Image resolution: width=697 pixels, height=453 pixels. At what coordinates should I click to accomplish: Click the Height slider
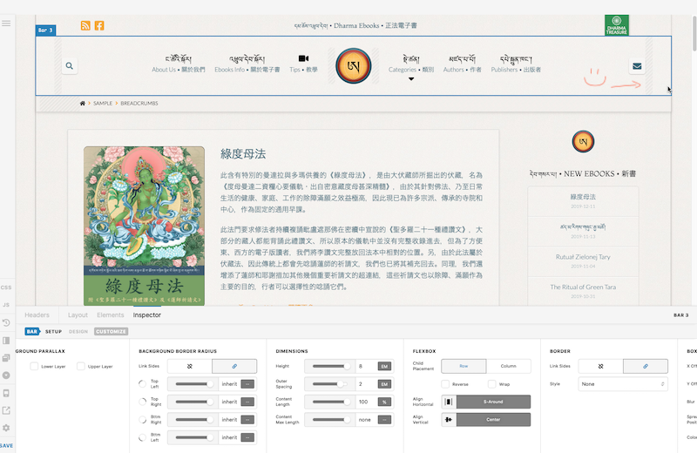tap(331, 366)
